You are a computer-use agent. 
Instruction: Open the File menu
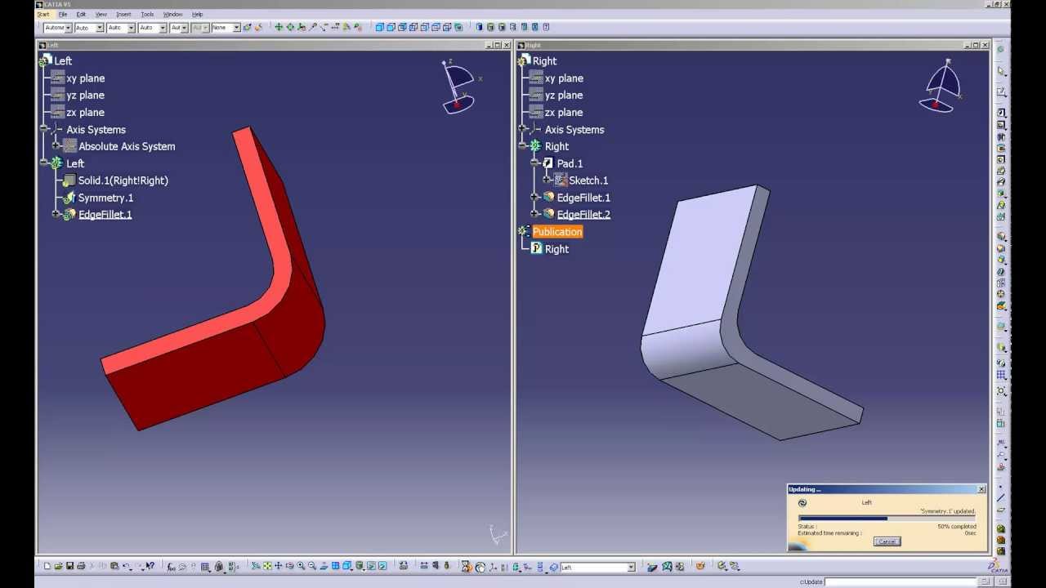pyautogui.click(x=63, y=14)
